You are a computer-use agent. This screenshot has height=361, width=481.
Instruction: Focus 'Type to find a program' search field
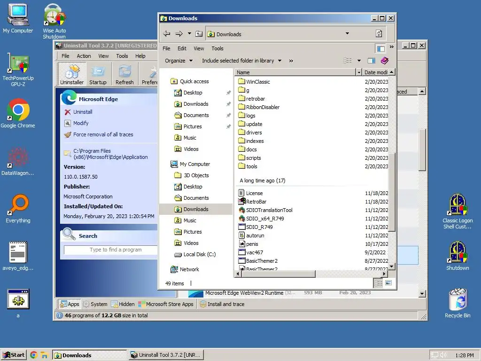click(x=111, y=250)
